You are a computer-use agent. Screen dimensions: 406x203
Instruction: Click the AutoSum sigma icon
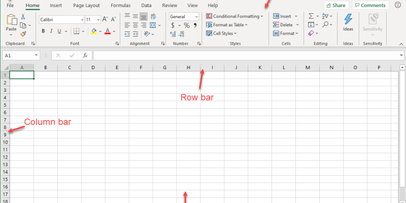[x=311, y=16]
